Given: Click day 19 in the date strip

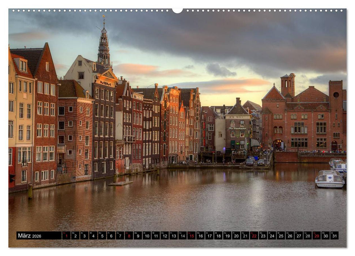Looking at the screenshot, I should pos(227,236).
